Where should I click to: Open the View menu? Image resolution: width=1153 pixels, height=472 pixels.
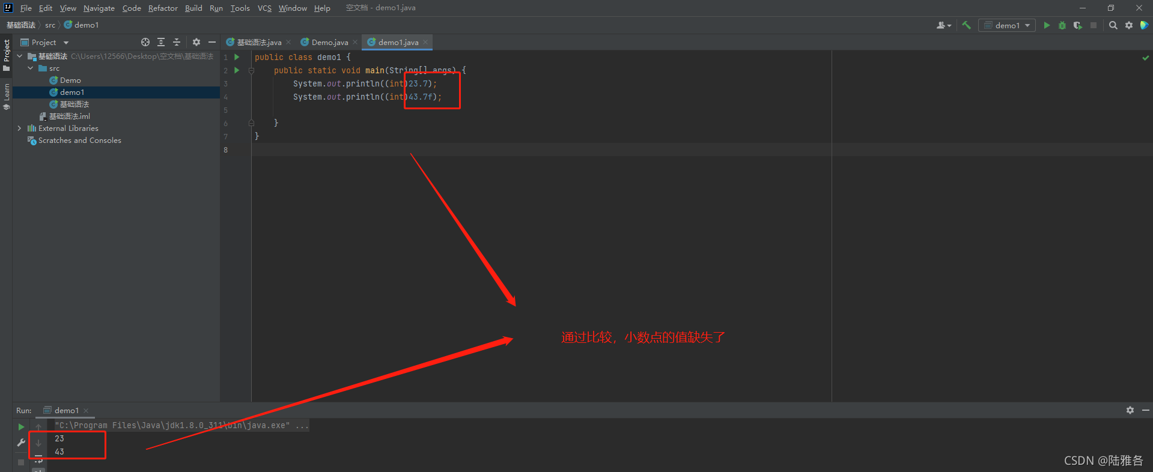point(68,8)
